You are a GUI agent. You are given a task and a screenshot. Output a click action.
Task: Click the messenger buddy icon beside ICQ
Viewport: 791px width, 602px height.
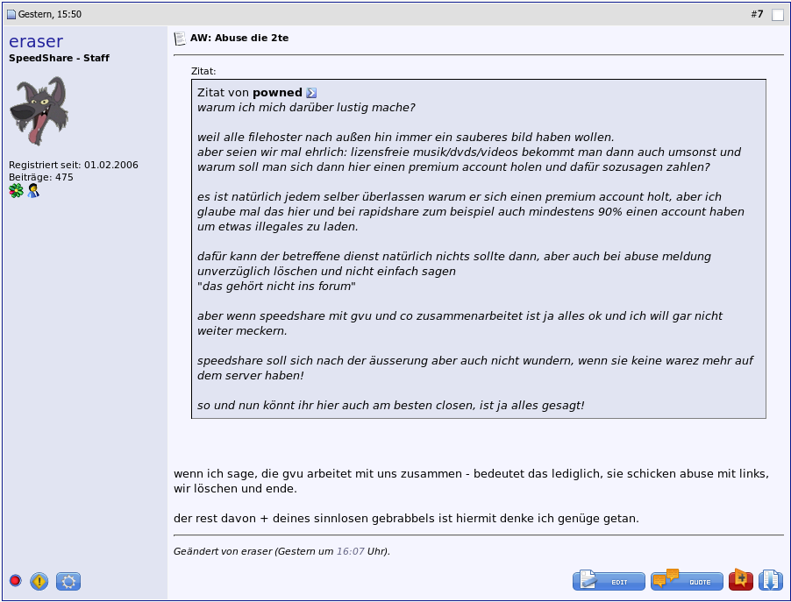coord(33,190)
